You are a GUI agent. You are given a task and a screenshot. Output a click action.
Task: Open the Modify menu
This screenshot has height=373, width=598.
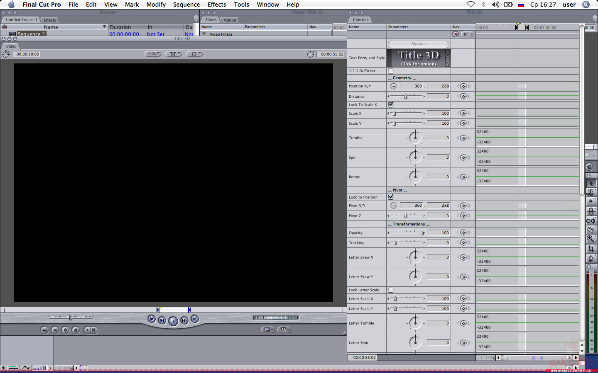tap(156, 5)
